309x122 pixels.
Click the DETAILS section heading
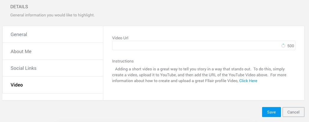point(19,6)
